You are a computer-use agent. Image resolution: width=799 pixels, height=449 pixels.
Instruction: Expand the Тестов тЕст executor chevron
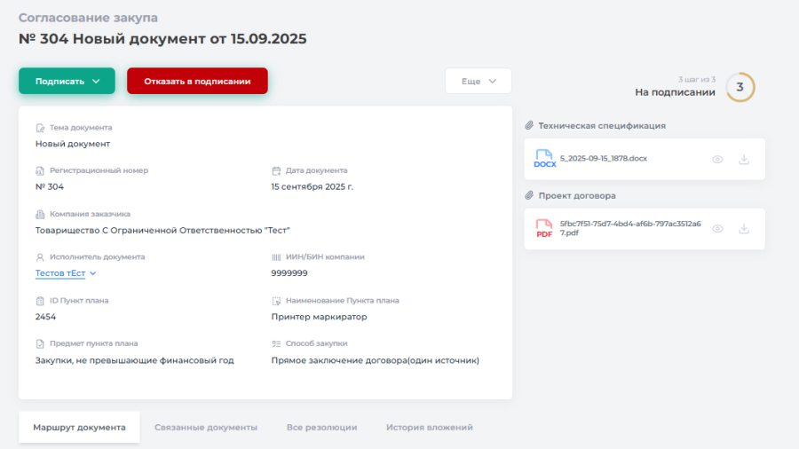[93, 273]
